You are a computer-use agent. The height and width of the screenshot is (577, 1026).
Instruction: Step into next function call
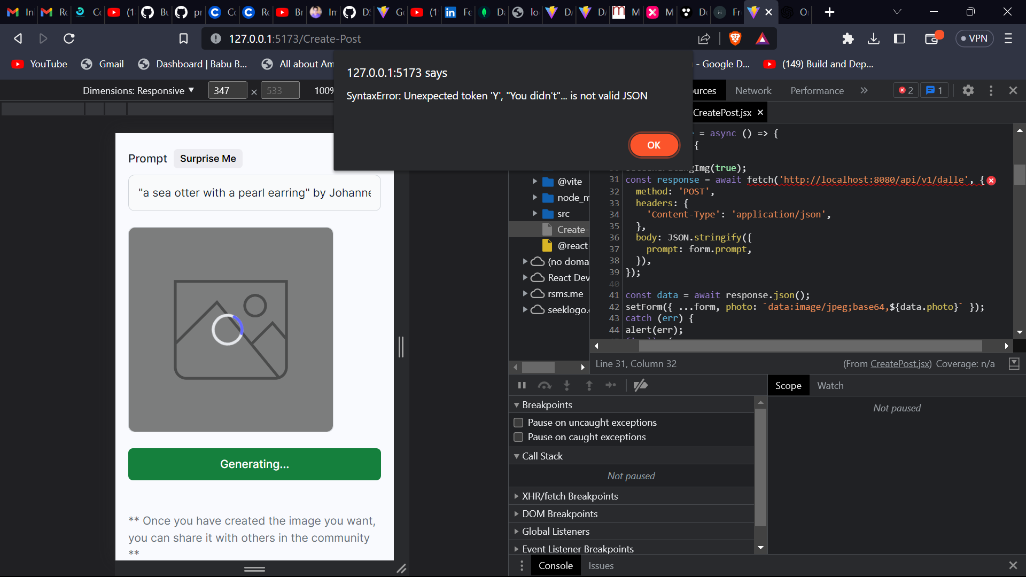coord(567,385)
